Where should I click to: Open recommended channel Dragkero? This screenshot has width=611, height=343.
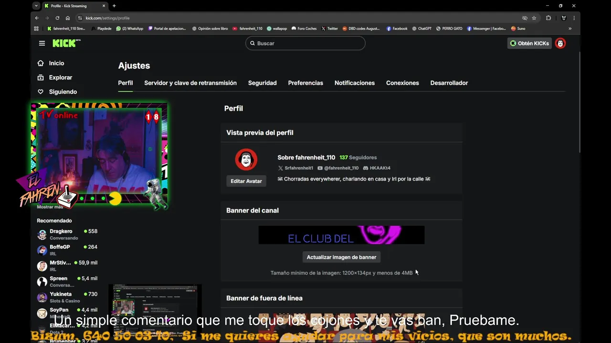pos(67,234)
